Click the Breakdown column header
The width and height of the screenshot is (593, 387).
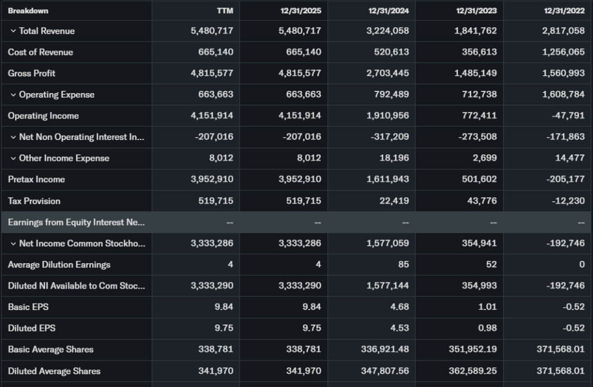tap(28, 11)
